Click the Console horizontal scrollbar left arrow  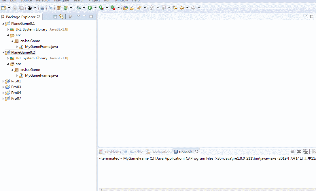pyautogui.click(x=101, y=190)
